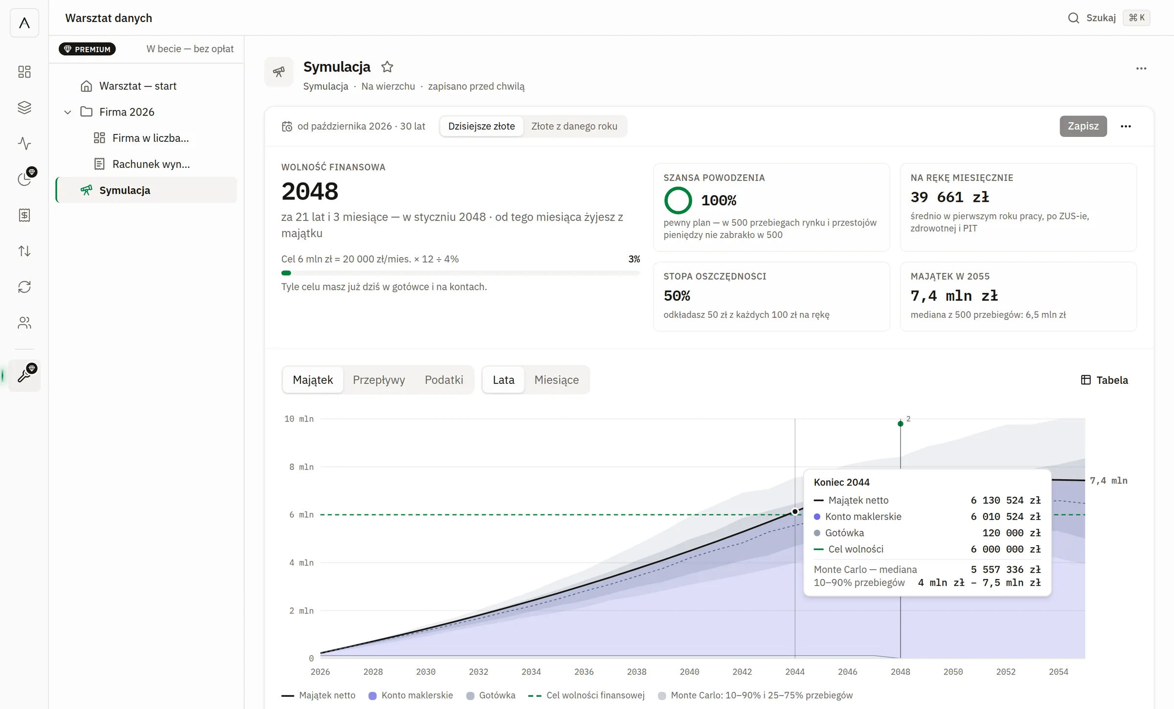1174x709 pixels.
Task: Click the 2048 freedom marker dot on chart
Action: [901, 423]
